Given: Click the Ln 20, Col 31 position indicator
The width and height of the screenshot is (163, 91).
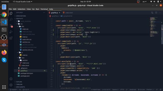Looking at the screenshot, I should coord(106,89).
